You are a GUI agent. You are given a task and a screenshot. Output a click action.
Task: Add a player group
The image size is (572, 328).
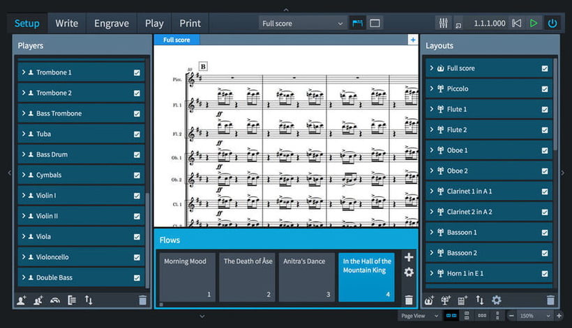[72, 300]
